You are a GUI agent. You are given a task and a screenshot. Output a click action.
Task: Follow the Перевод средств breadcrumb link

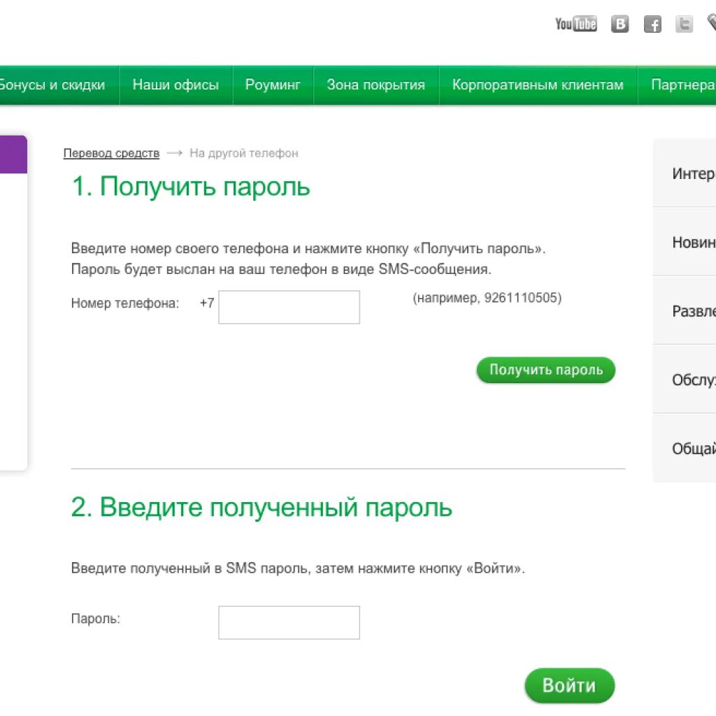tap(111, 152)
